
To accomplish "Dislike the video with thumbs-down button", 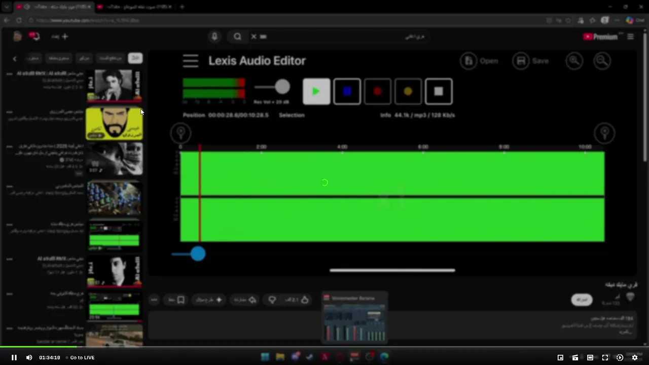I will point(272,300).
